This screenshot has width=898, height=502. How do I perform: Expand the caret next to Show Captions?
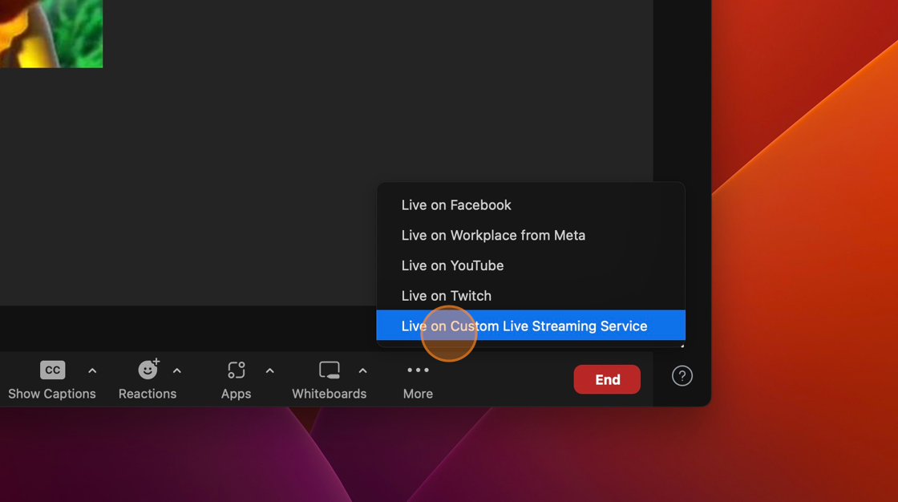tap(92, 370)
